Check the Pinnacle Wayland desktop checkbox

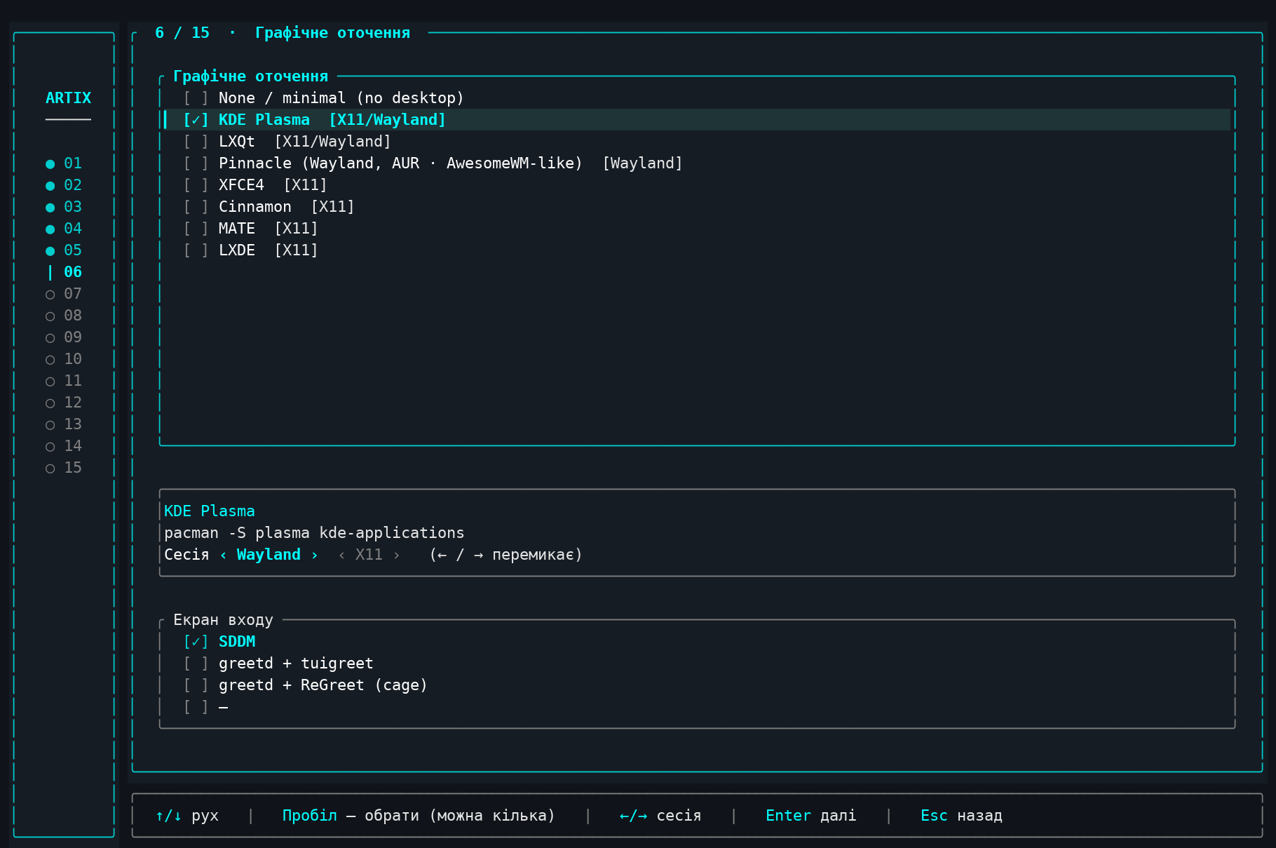coord(196,163)
